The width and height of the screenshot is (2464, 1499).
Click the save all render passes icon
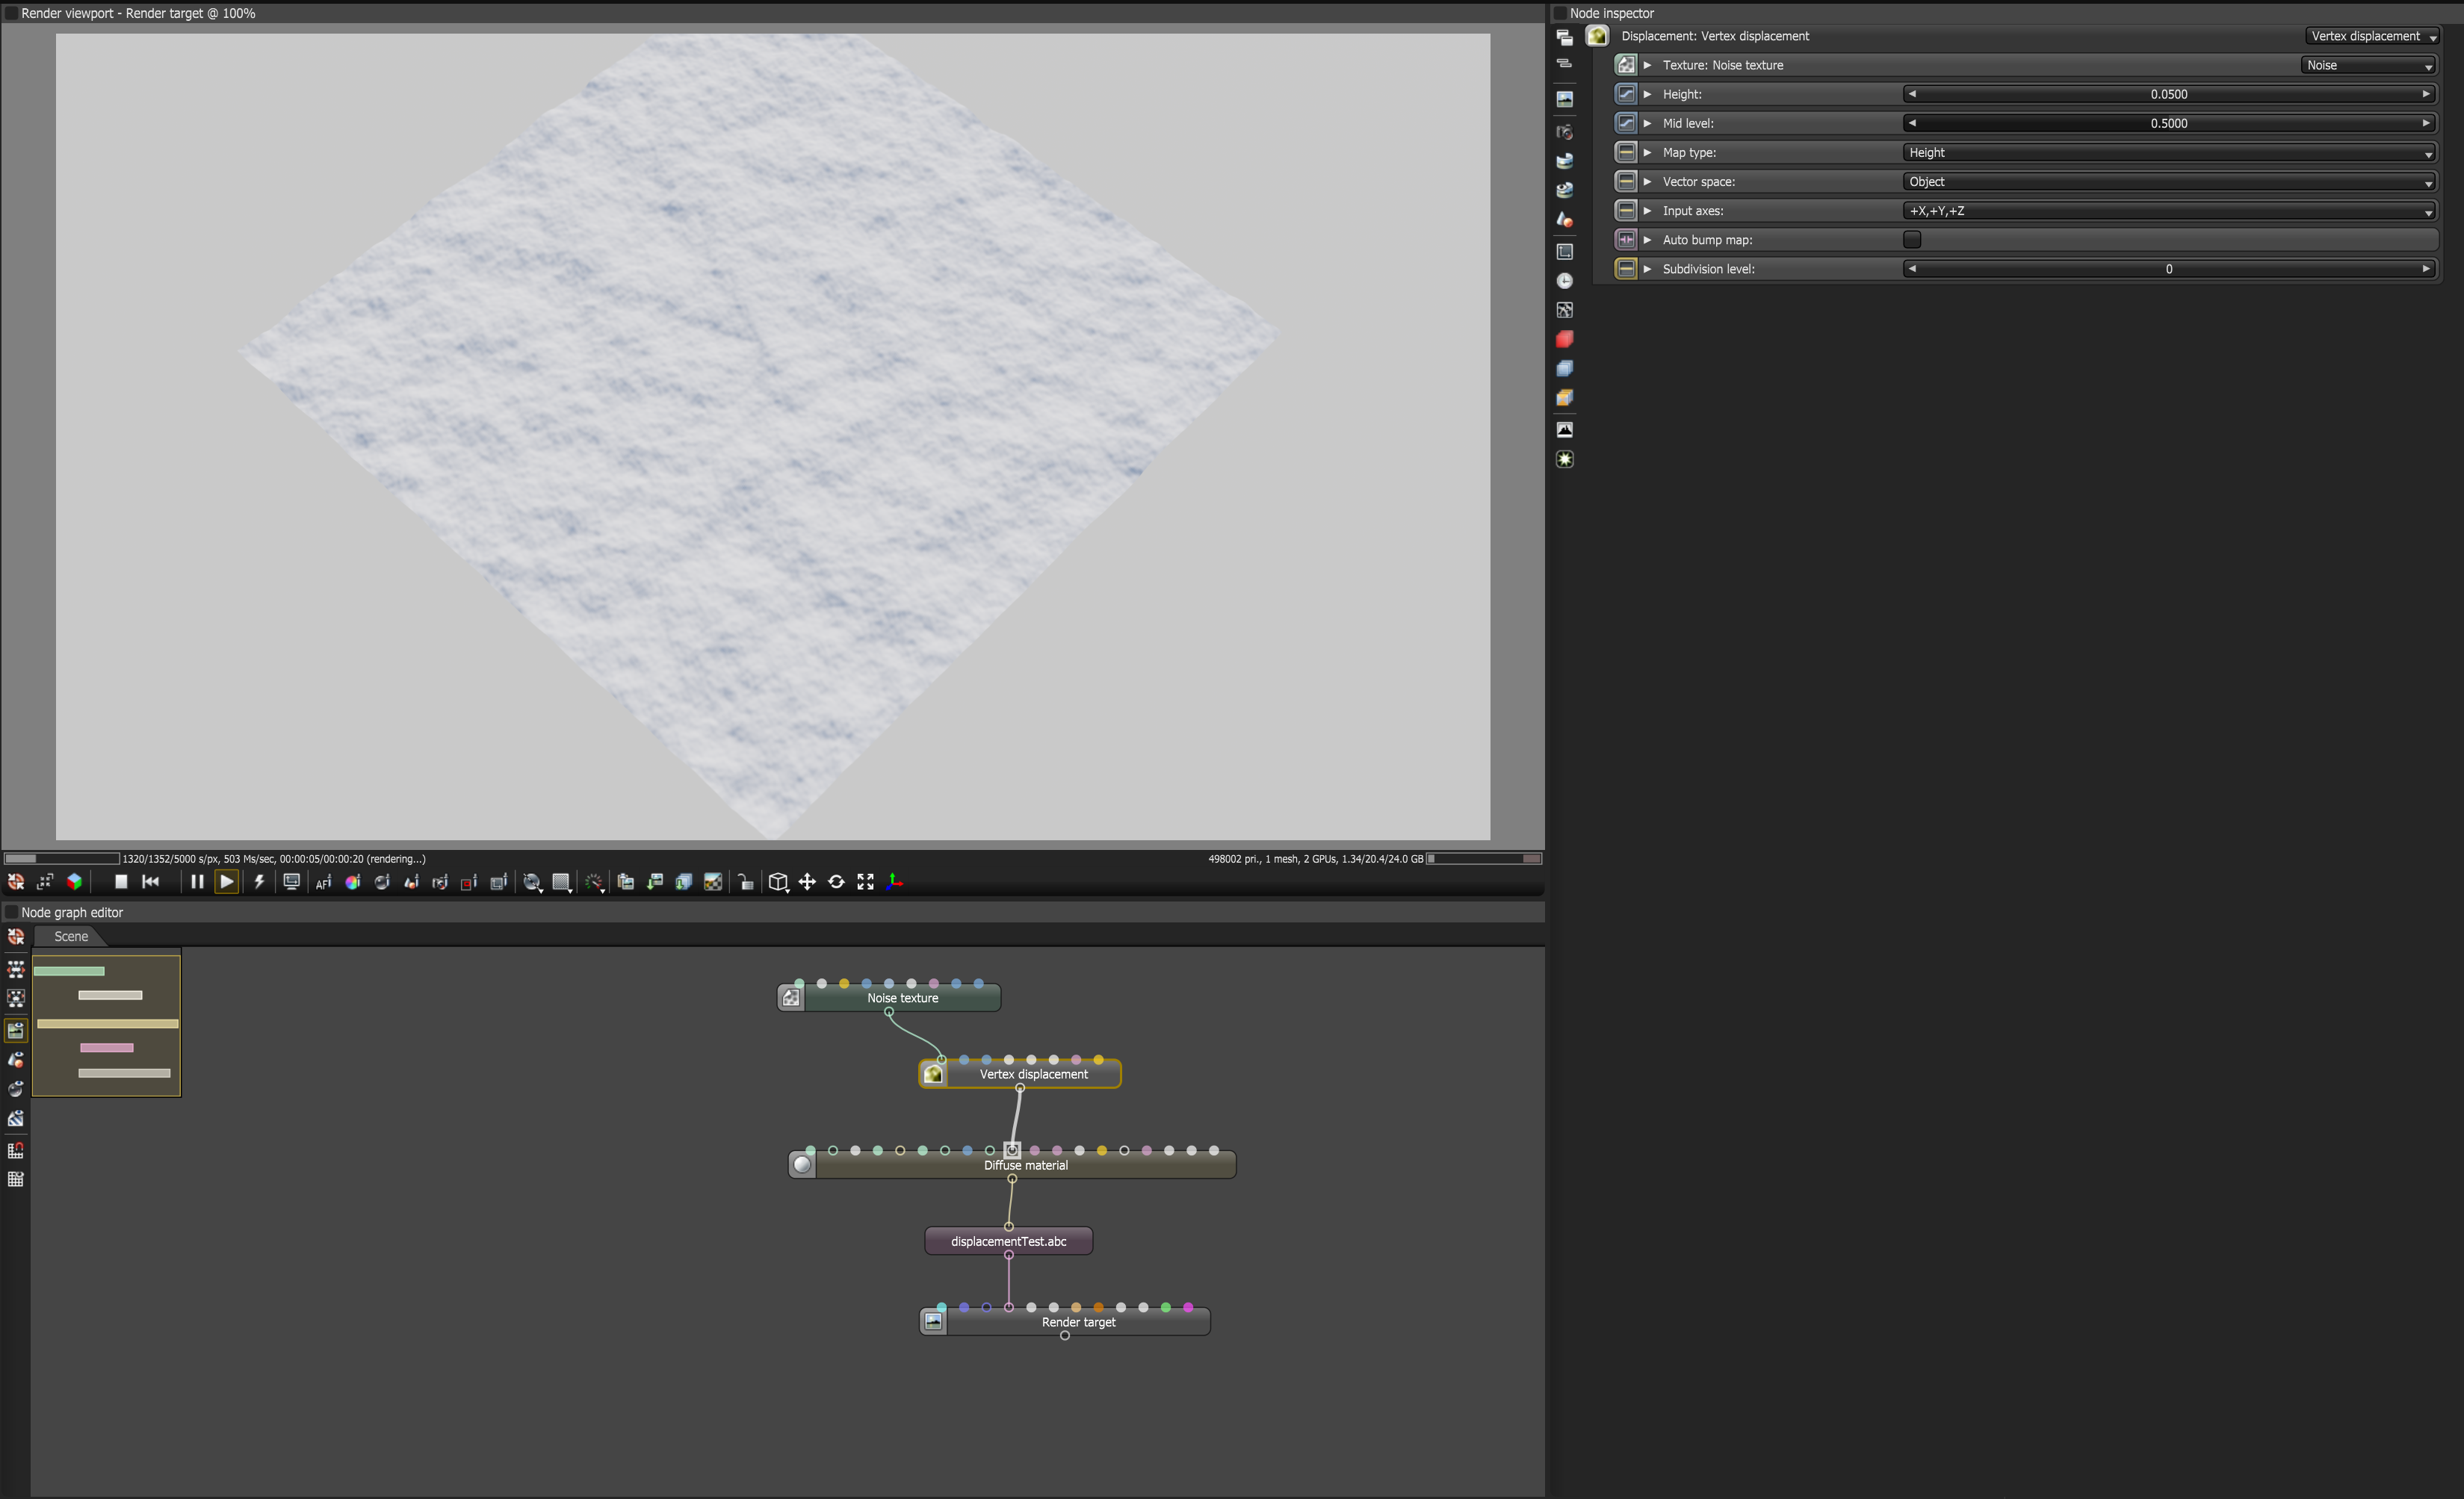click(684, 882)
